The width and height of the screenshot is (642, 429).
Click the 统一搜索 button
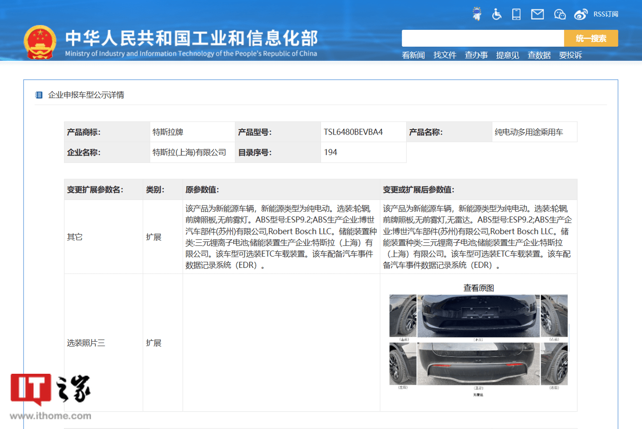[x=591, y=38]
